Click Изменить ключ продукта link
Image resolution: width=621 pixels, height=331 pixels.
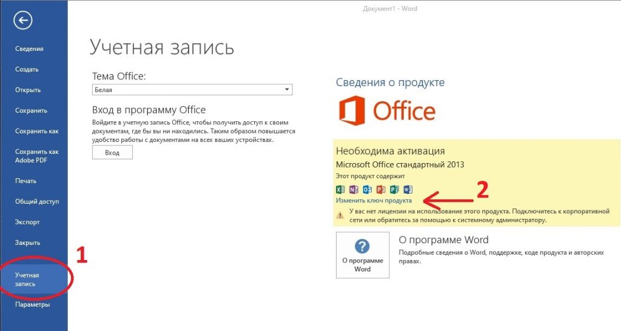tap(374, 200)
